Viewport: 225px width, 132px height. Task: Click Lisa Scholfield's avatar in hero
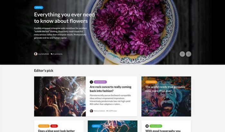[36, 54]
